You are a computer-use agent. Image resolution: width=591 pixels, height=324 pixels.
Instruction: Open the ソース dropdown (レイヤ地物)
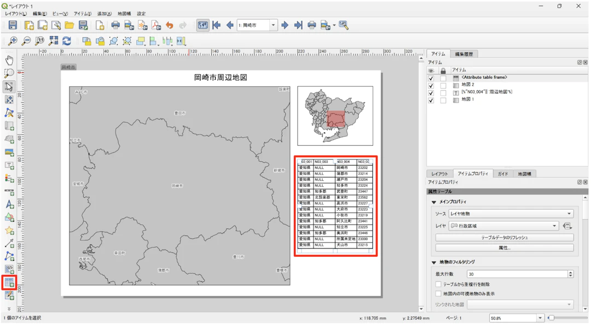(511, 214)
